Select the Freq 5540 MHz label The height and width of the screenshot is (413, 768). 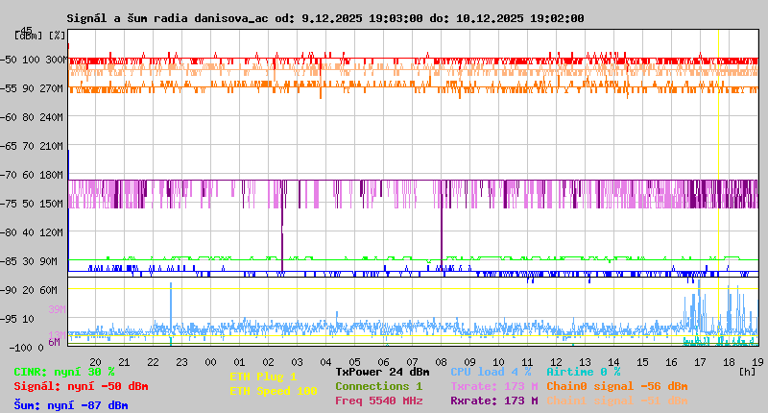click(378, 401)
